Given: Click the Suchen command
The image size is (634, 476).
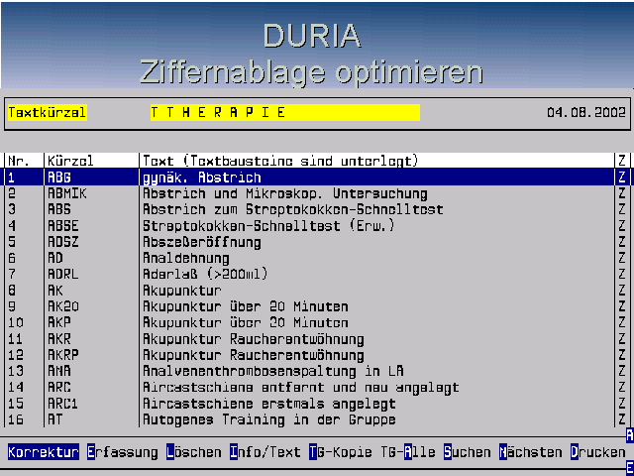Looking at the screenshot, I should (468, 452).
